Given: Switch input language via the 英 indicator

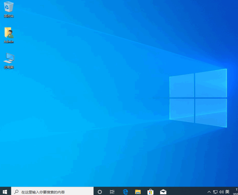Looking at the screenshot, I should [x=227, y=191].
